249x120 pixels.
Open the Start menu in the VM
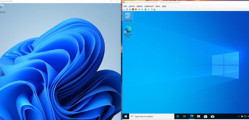click(126, 116)
